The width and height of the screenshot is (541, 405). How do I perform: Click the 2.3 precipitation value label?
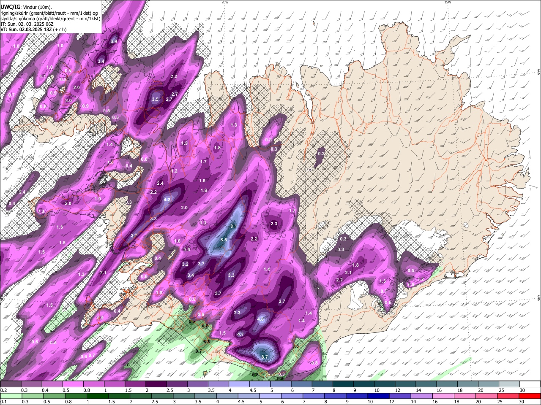click(274, 224)
